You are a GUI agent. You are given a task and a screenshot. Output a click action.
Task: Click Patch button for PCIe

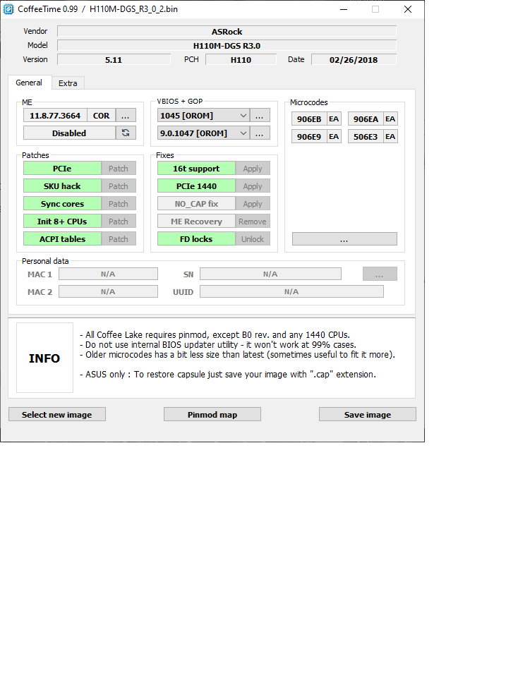119,168
